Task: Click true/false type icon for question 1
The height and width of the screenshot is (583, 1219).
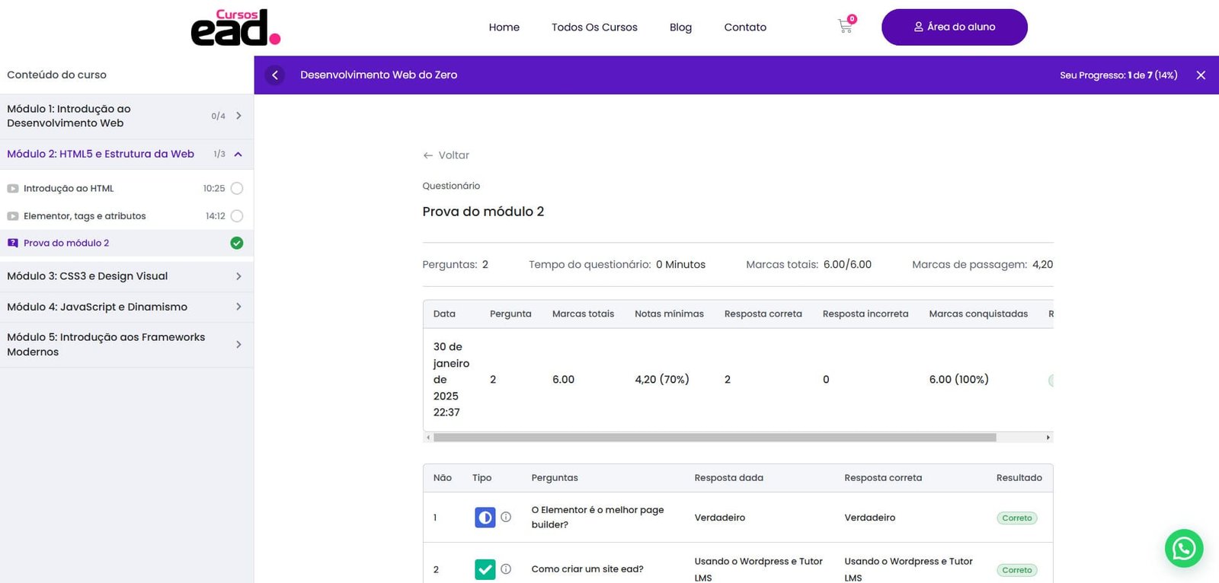Action: click(x=485, y=518)
